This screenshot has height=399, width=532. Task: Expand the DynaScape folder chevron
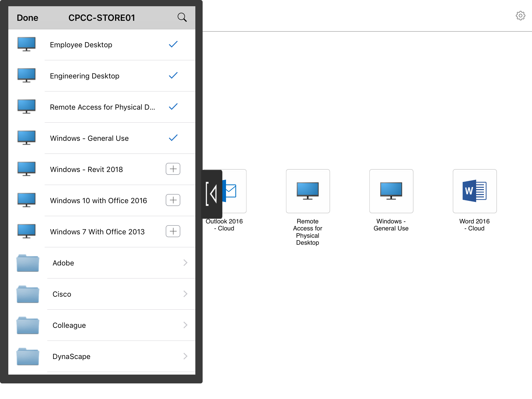(185, 356)
